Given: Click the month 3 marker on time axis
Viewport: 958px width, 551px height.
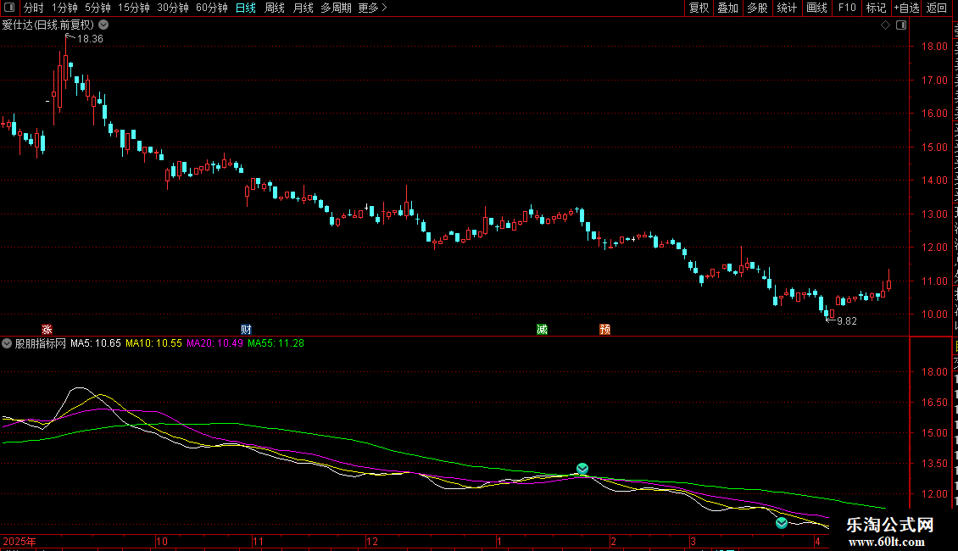Looking at the screenshot, I should click(x=693, y=541).
